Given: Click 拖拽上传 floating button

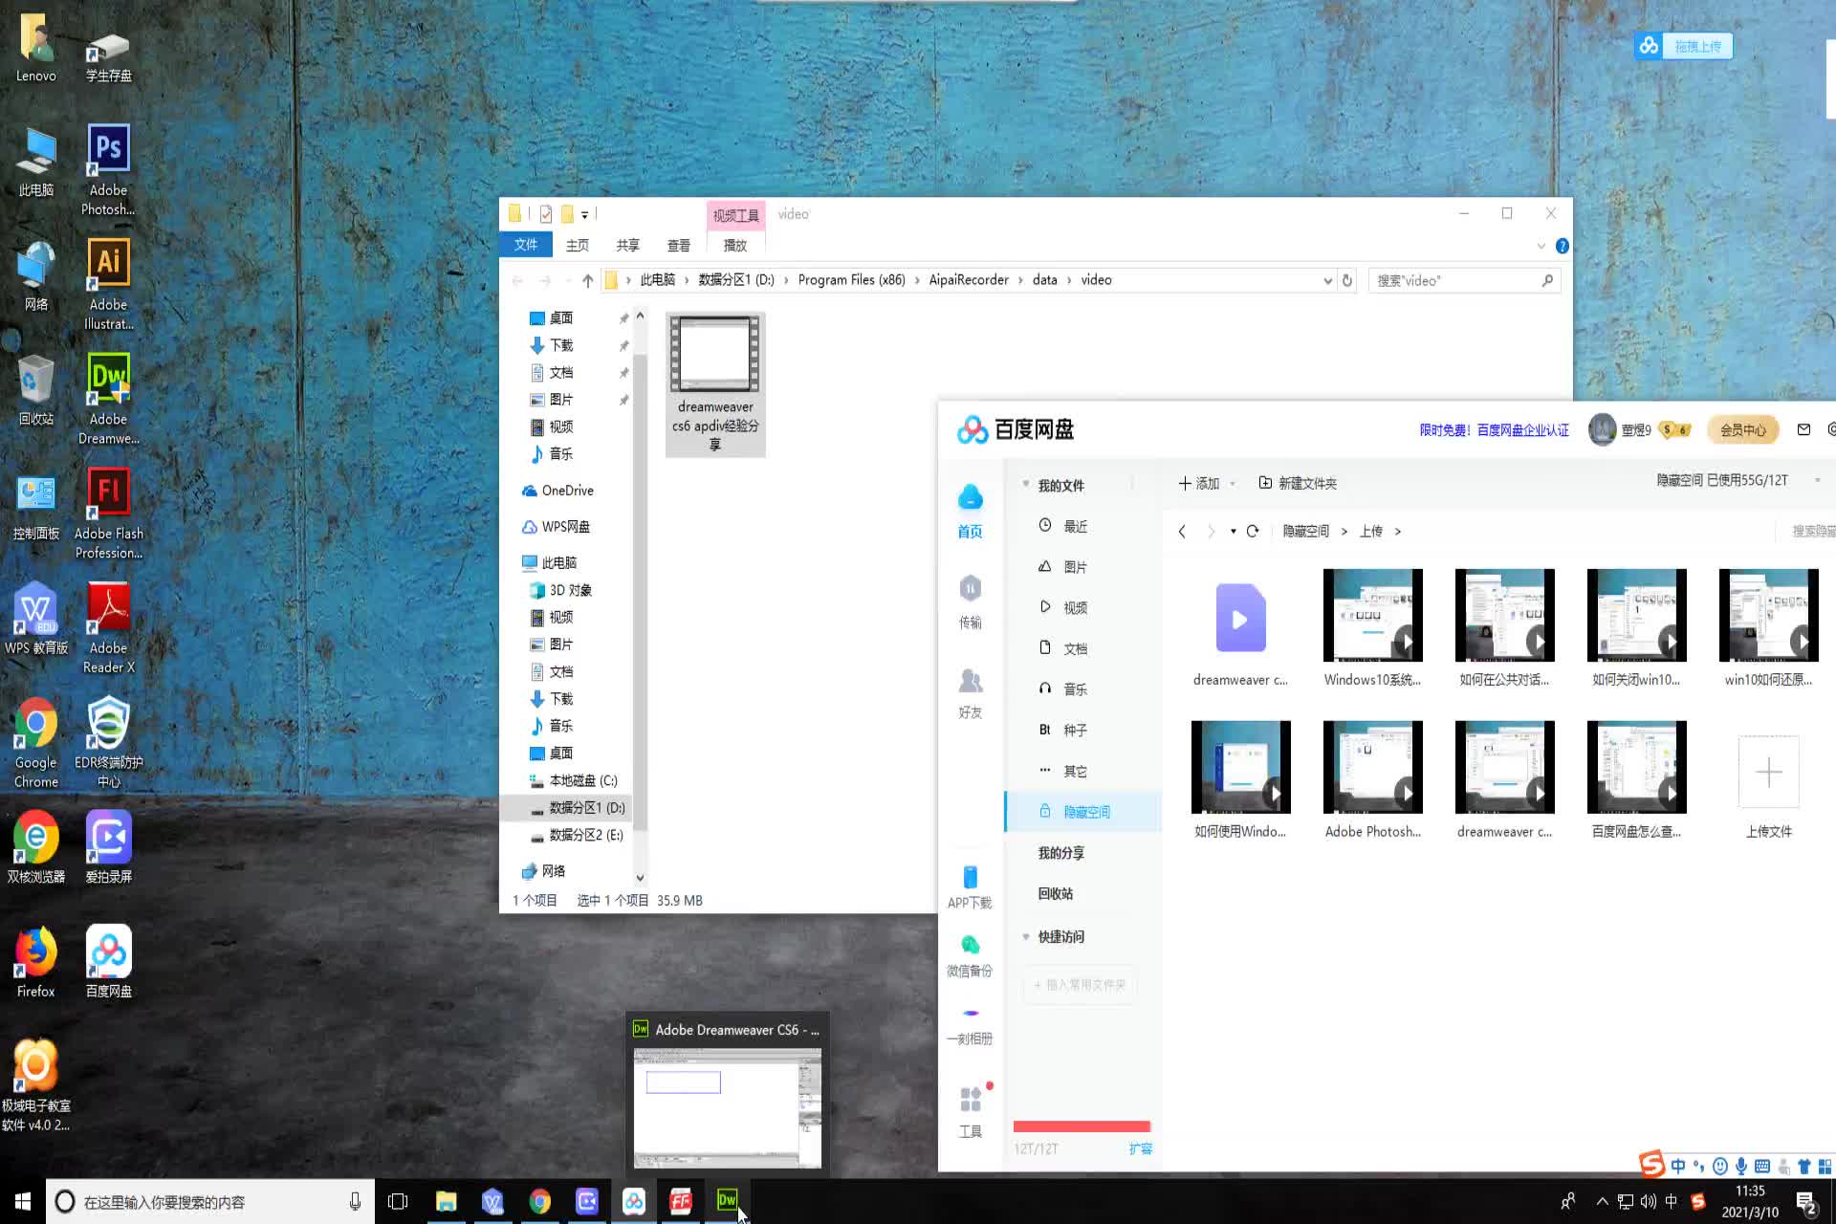Looking at the screenshot, I should coord(1685,46).
